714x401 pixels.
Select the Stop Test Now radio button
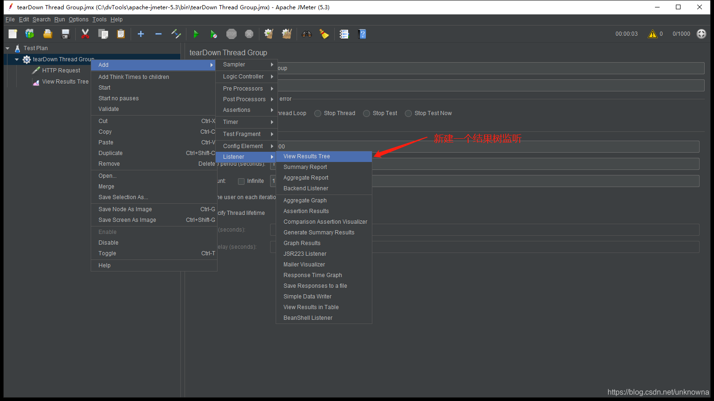[409, 113]
